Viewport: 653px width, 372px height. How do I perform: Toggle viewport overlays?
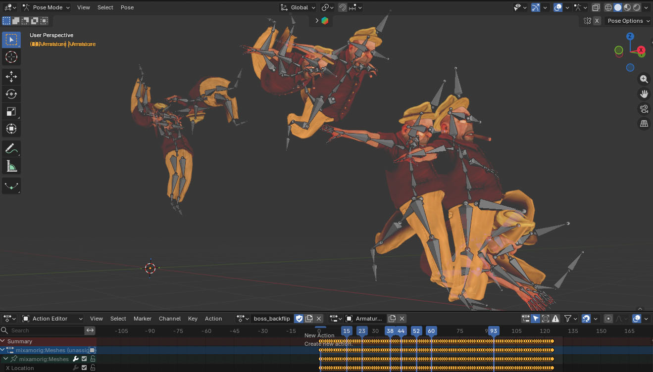pos(558,7)
